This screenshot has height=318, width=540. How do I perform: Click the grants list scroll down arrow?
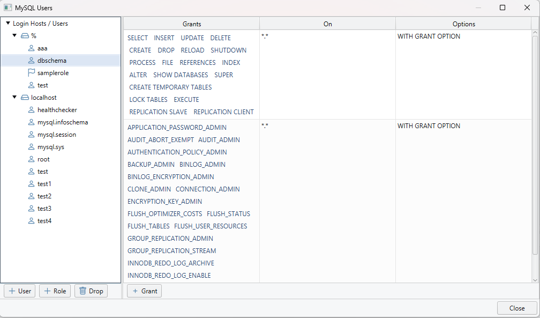[x=535, y=280]
